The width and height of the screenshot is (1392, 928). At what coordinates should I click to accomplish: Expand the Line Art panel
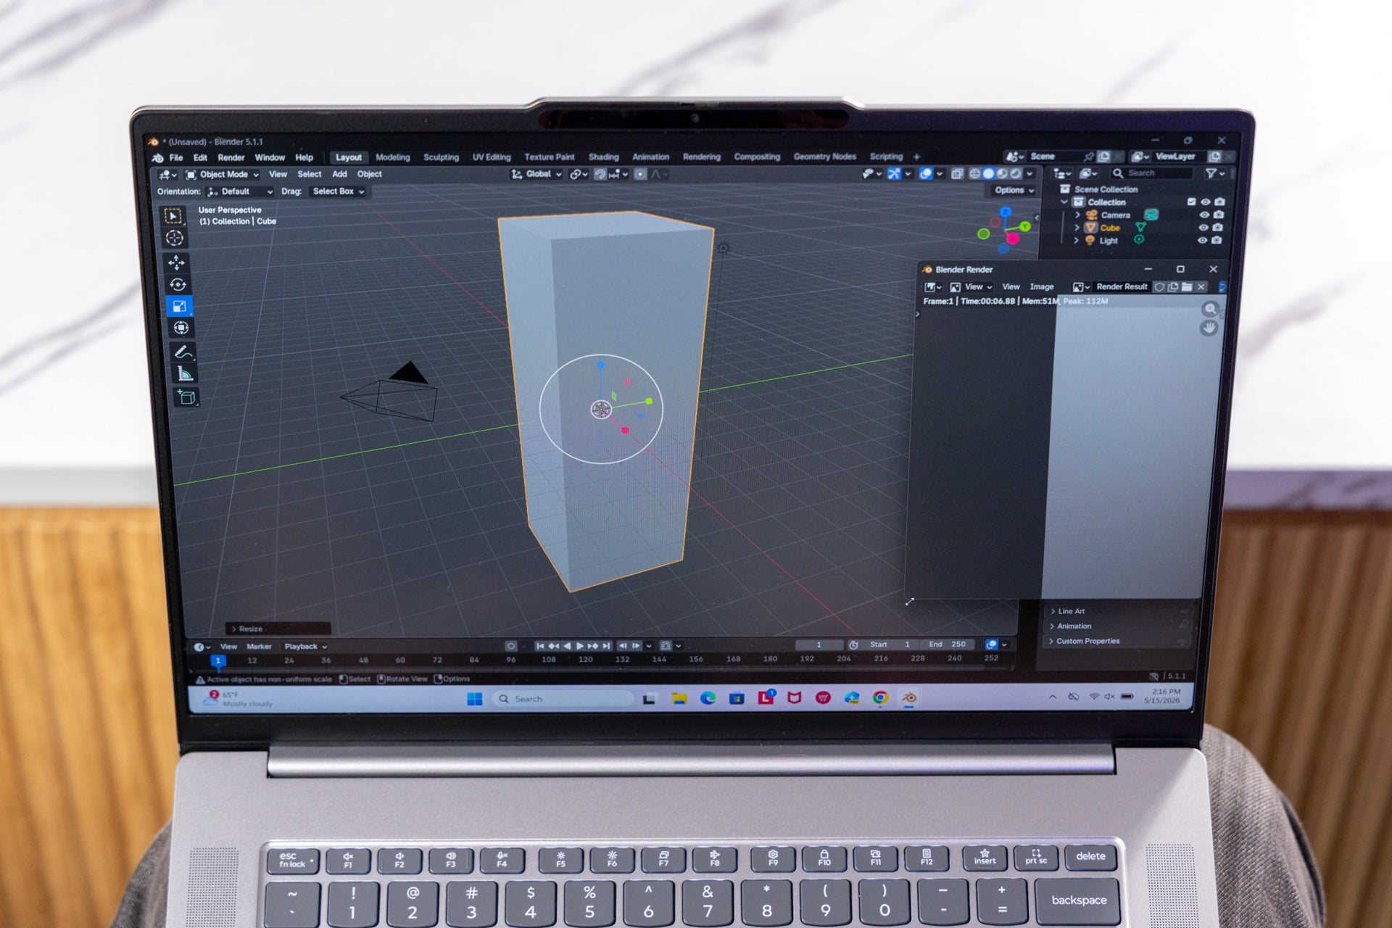(1071, 611)
